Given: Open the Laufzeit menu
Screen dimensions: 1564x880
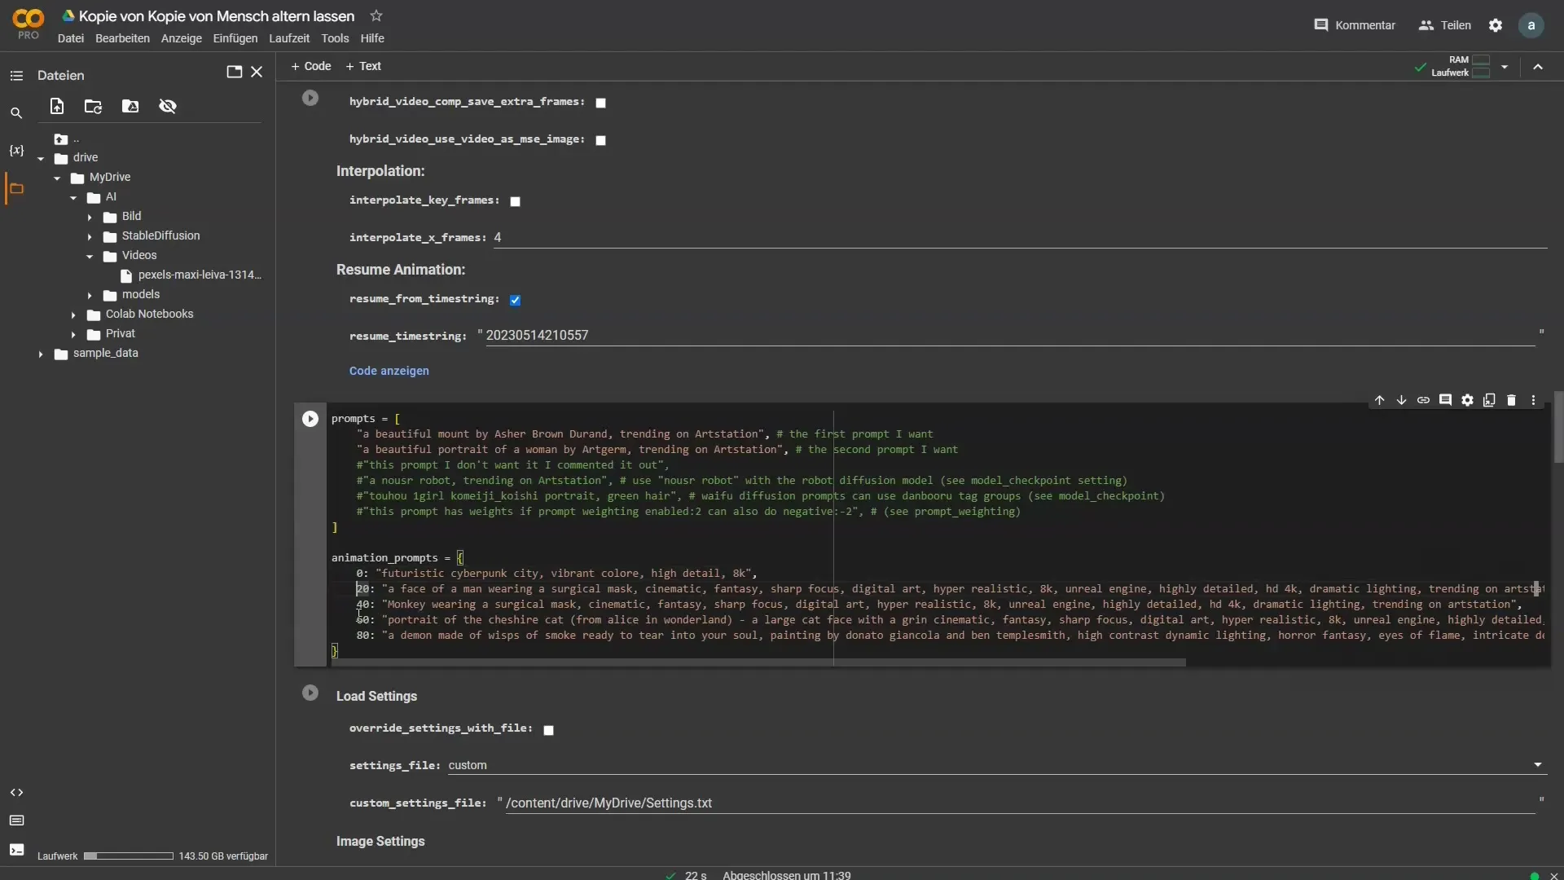Looking at the screenshot, I should 289,38.
